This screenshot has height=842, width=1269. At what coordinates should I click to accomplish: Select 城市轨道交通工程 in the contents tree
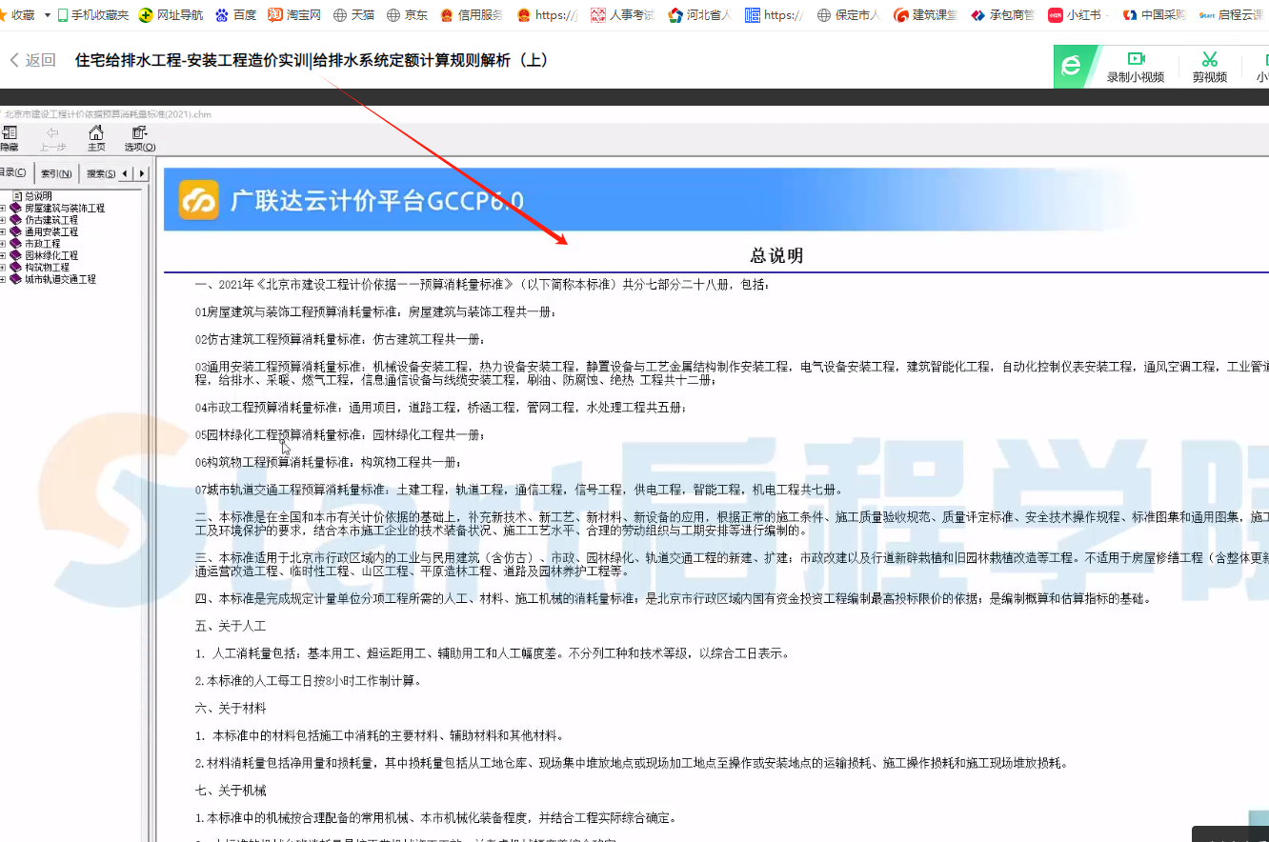pyautogui.click(x=61, y=279)
